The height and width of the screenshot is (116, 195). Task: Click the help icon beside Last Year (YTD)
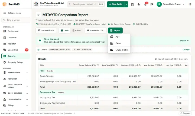tap(180, 65)
